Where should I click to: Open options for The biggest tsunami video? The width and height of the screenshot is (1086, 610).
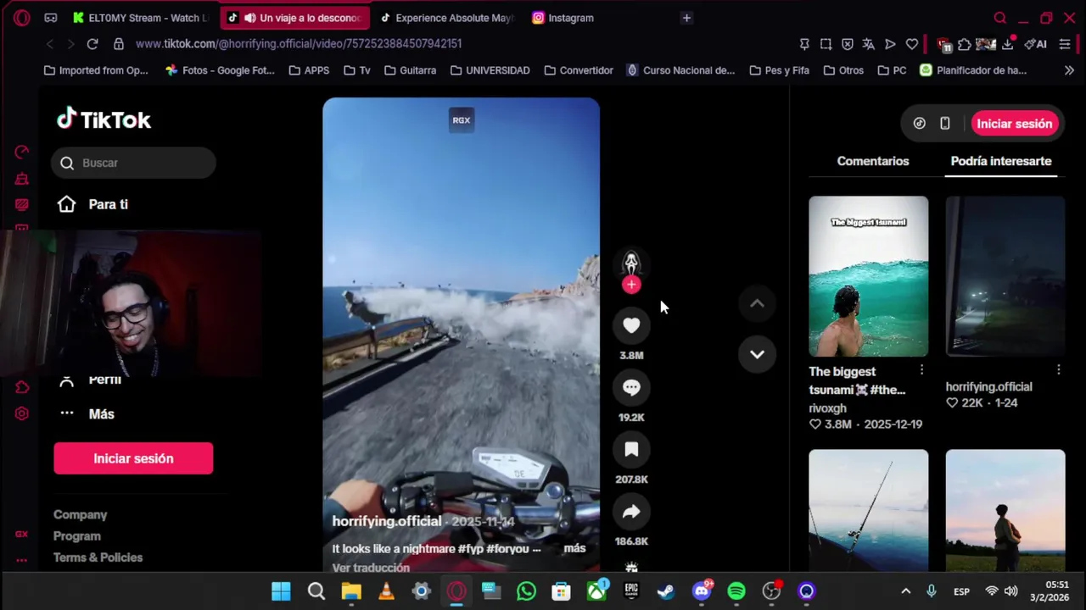[x=921, y=370]
